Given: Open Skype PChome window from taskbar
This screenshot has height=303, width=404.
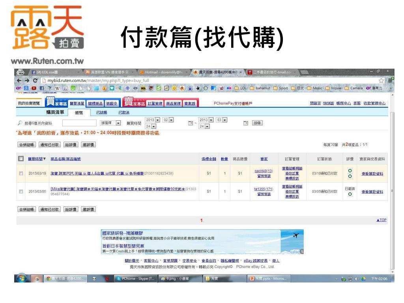Looking at the screenshot, I should pyautogui.click(x=136, y=279).
